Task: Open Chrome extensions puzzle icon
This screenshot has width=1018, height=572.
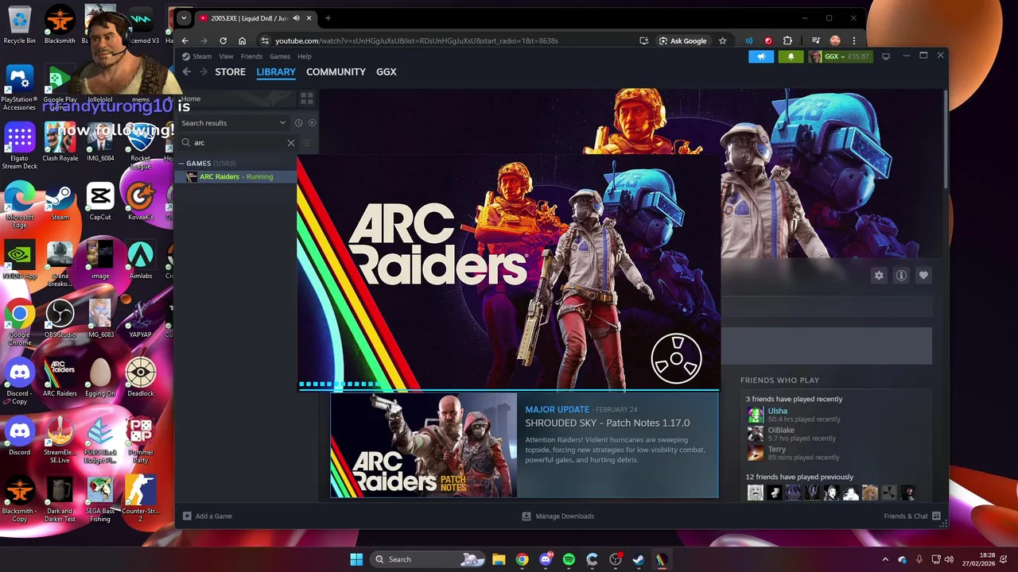Action: click(787, 41)
